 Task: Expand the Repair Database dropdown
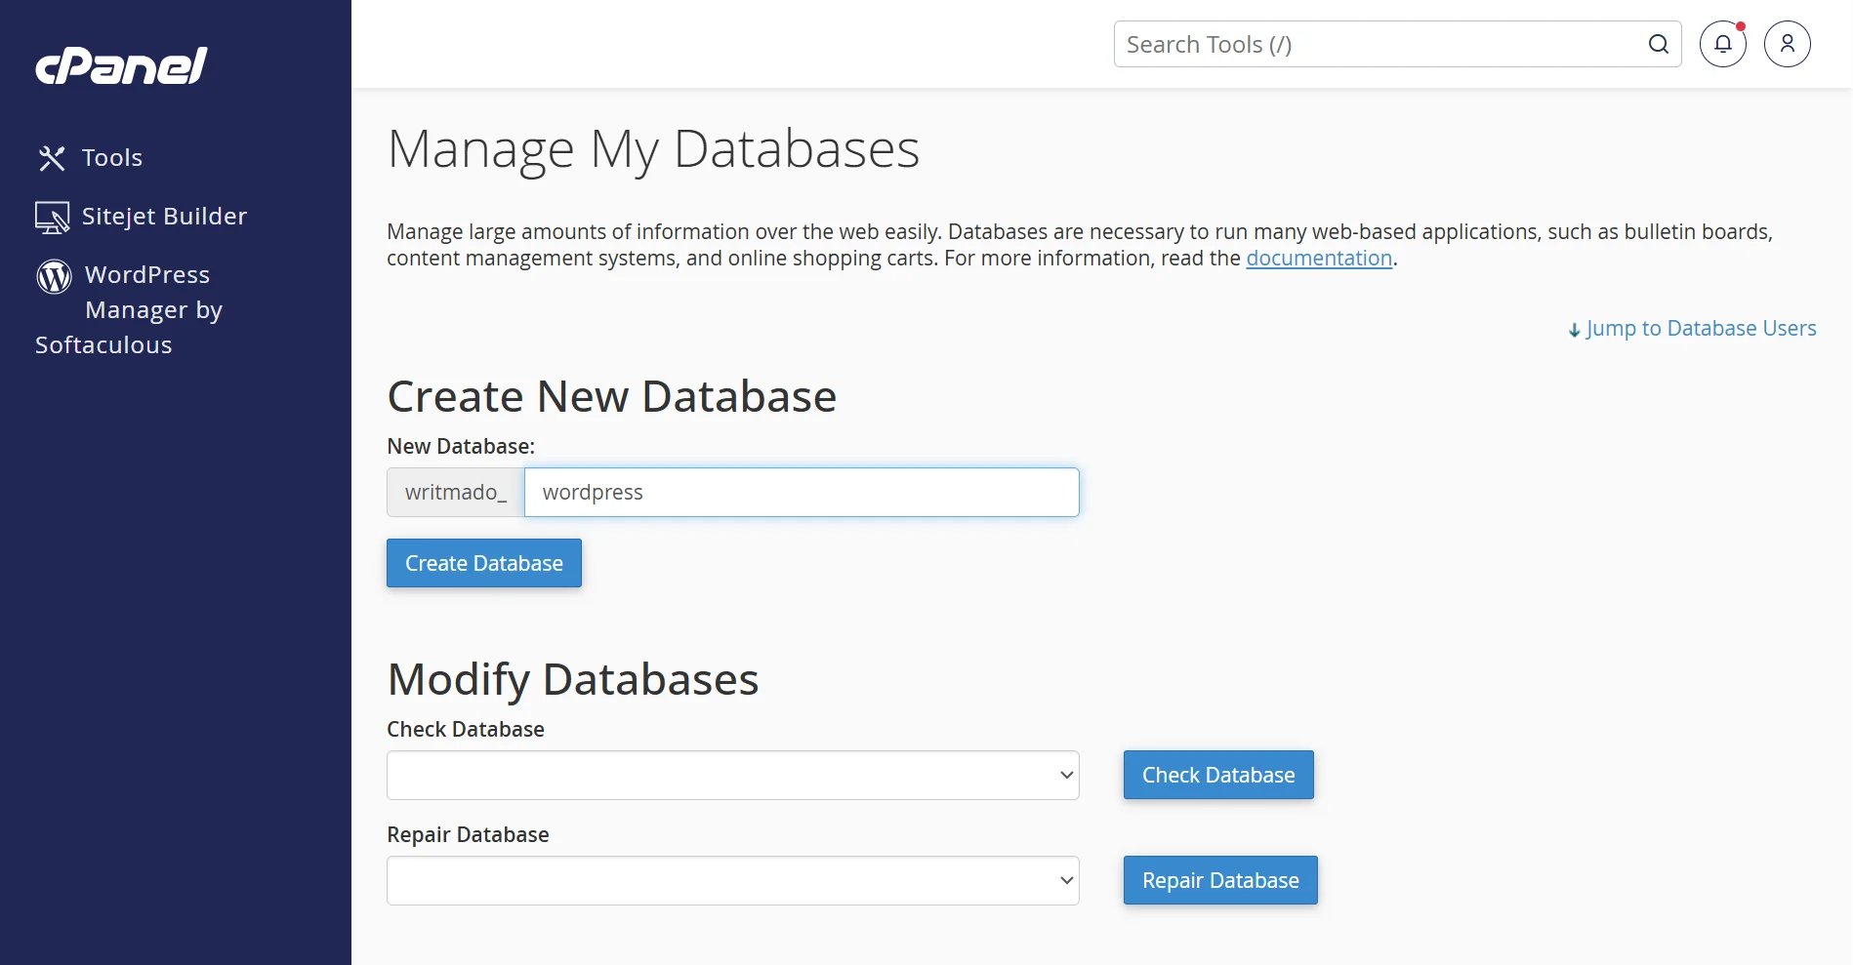733,880
